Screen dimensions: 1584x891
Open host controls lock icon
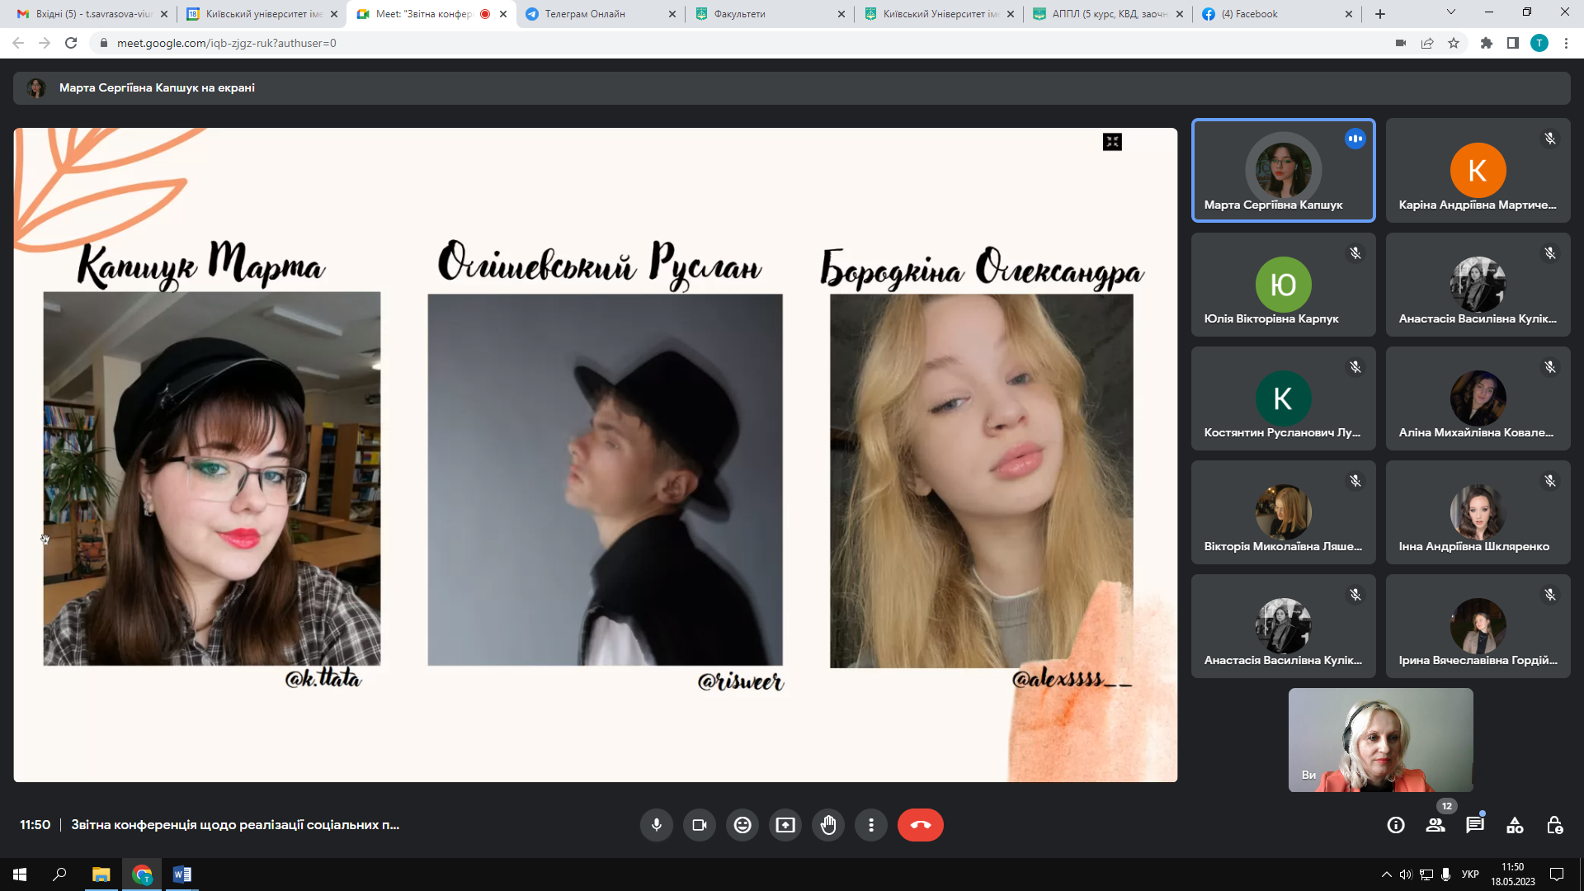pyautogui.click(x=1554, y=825)
